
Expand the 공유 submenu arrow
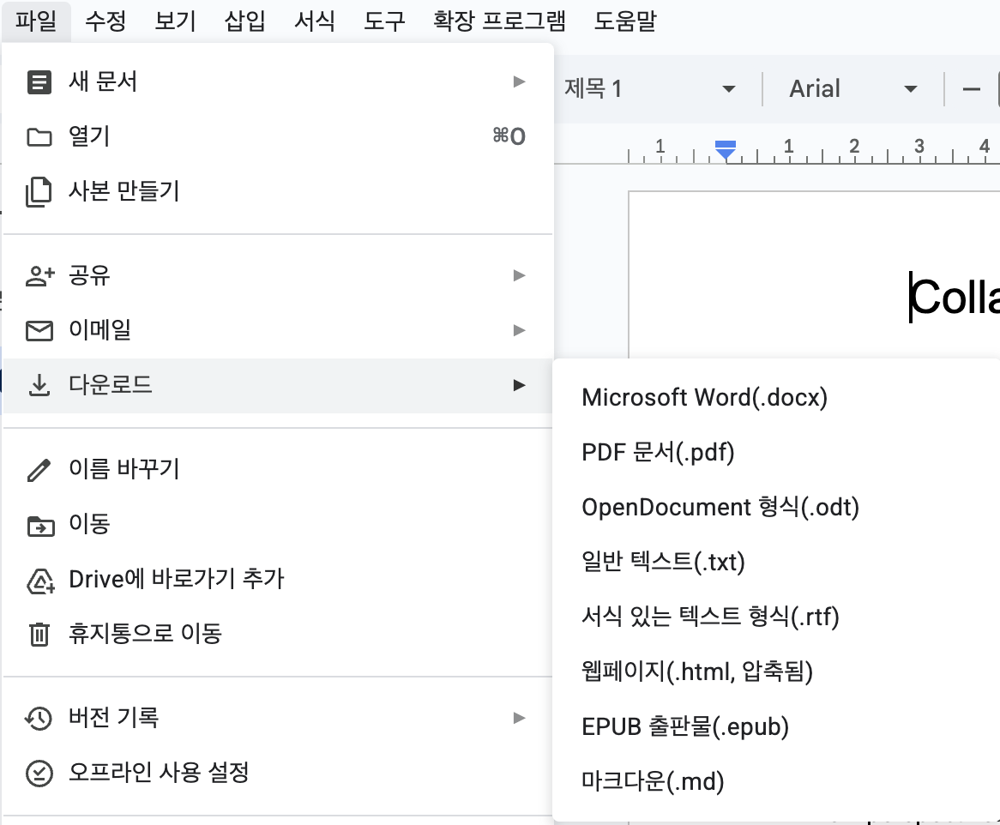click(x=519, y=276)
